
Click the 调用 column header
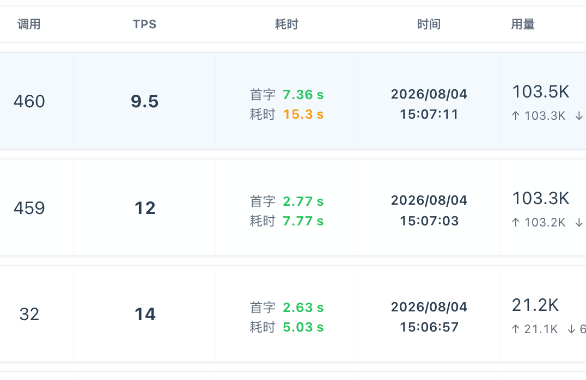(29, 24)
